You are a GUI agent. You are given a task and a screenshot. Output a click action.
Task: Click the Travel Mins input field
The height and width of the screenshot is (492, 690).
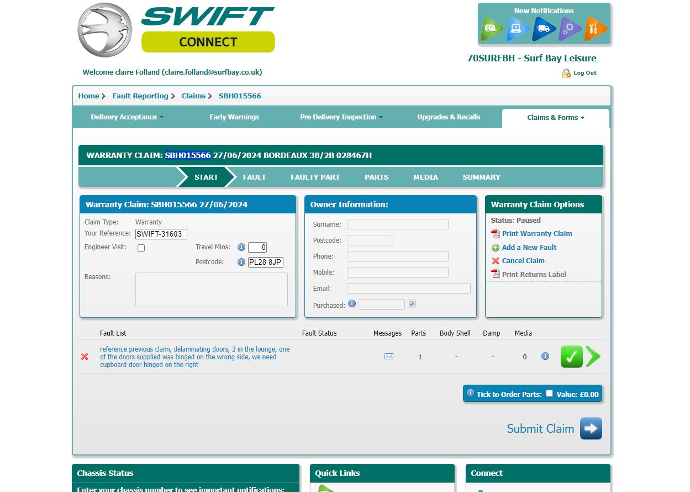pyautogui.click(x=257, y=248)
